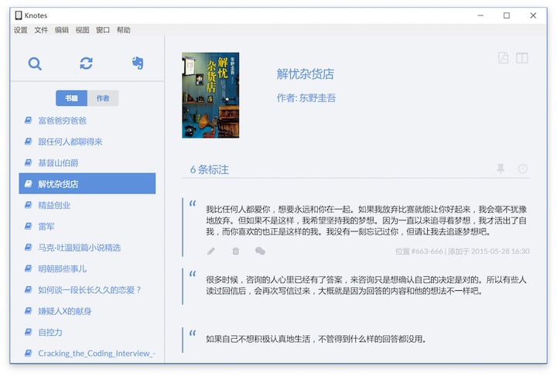The width and height of the screenshot is (557, 376).
Task: Export notes via the PDF icon
Action: [x=503, y=57]
